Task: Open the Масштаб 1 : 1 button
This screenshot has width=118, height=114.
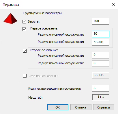Action: click(101, 97)
